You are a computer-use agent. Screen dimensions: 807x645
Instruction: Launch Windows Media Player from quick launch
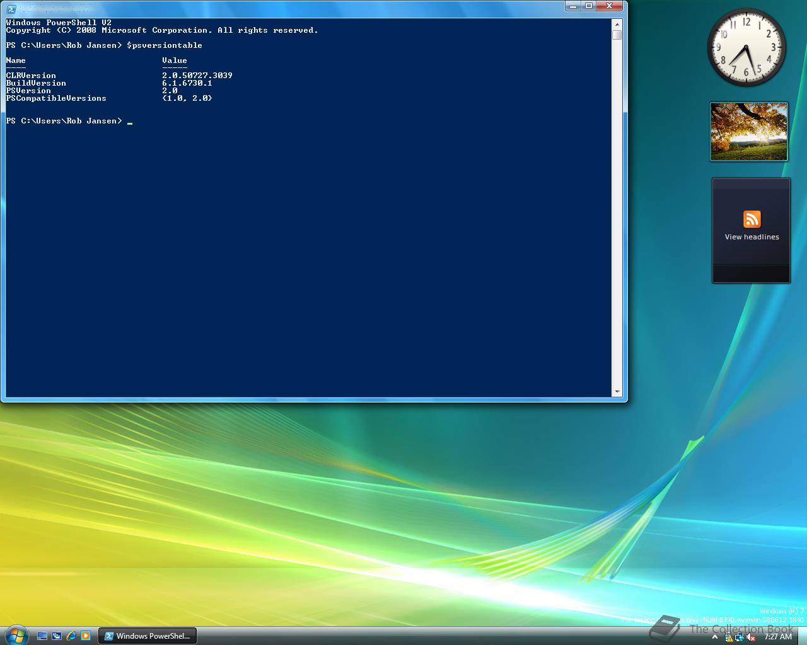pyautogui.click(x=86, y=636)
